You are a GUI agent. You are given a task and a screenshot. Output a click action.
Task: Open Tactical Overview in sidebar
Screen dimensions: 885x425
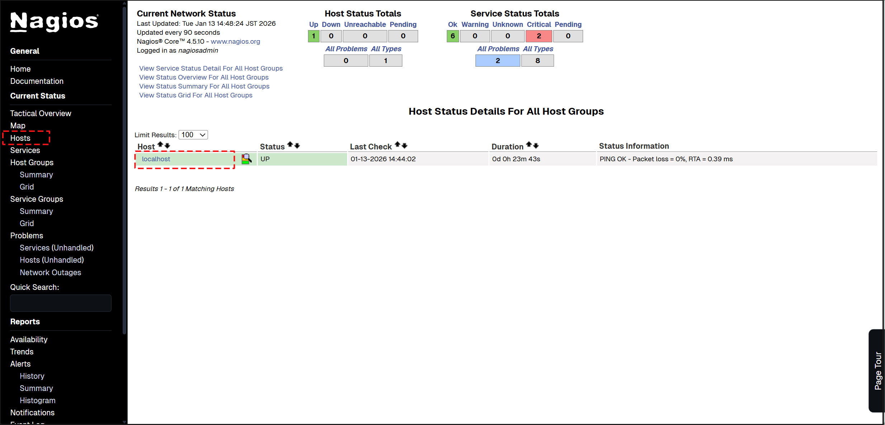(41, 113)
